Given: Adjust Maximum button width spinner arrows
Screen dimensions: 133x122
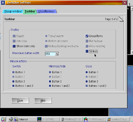Looking at the screenshot, I should 57,54.
